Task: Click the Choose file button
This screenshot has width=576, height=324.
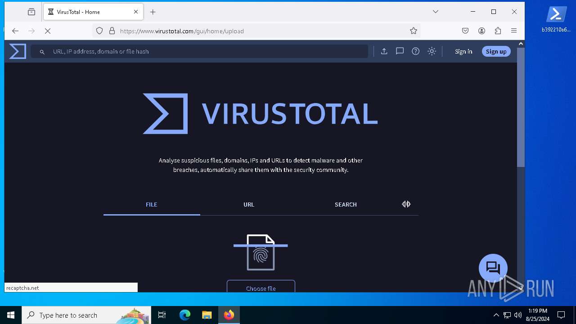Action: tap(261, 286)
